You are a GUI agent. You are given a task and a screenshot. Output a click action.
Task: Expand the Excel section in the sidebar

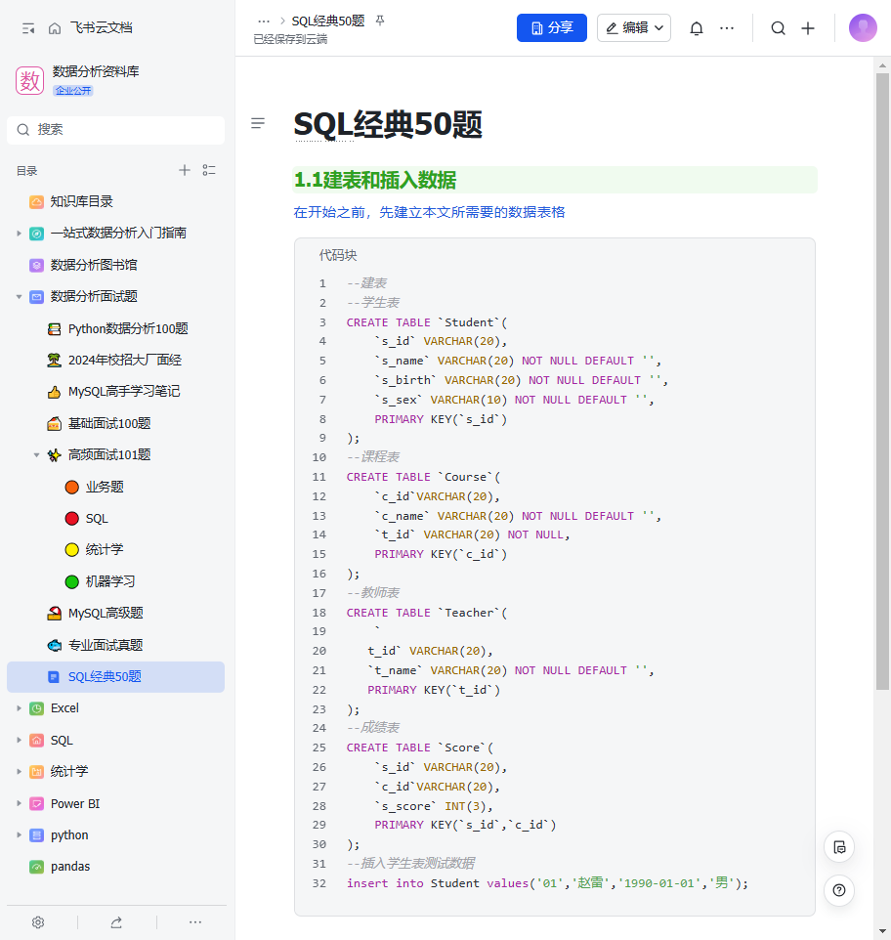click(x=18, y=707)
